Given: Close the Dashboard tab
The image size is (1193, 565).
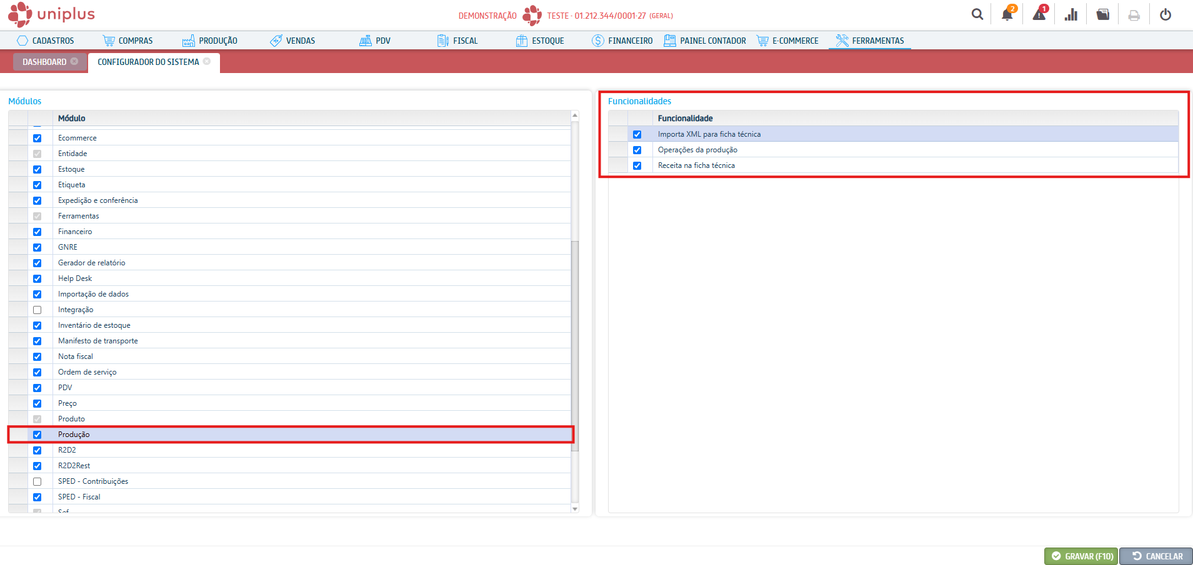Looking at the screenshot, I should click(x=74, y=61).
